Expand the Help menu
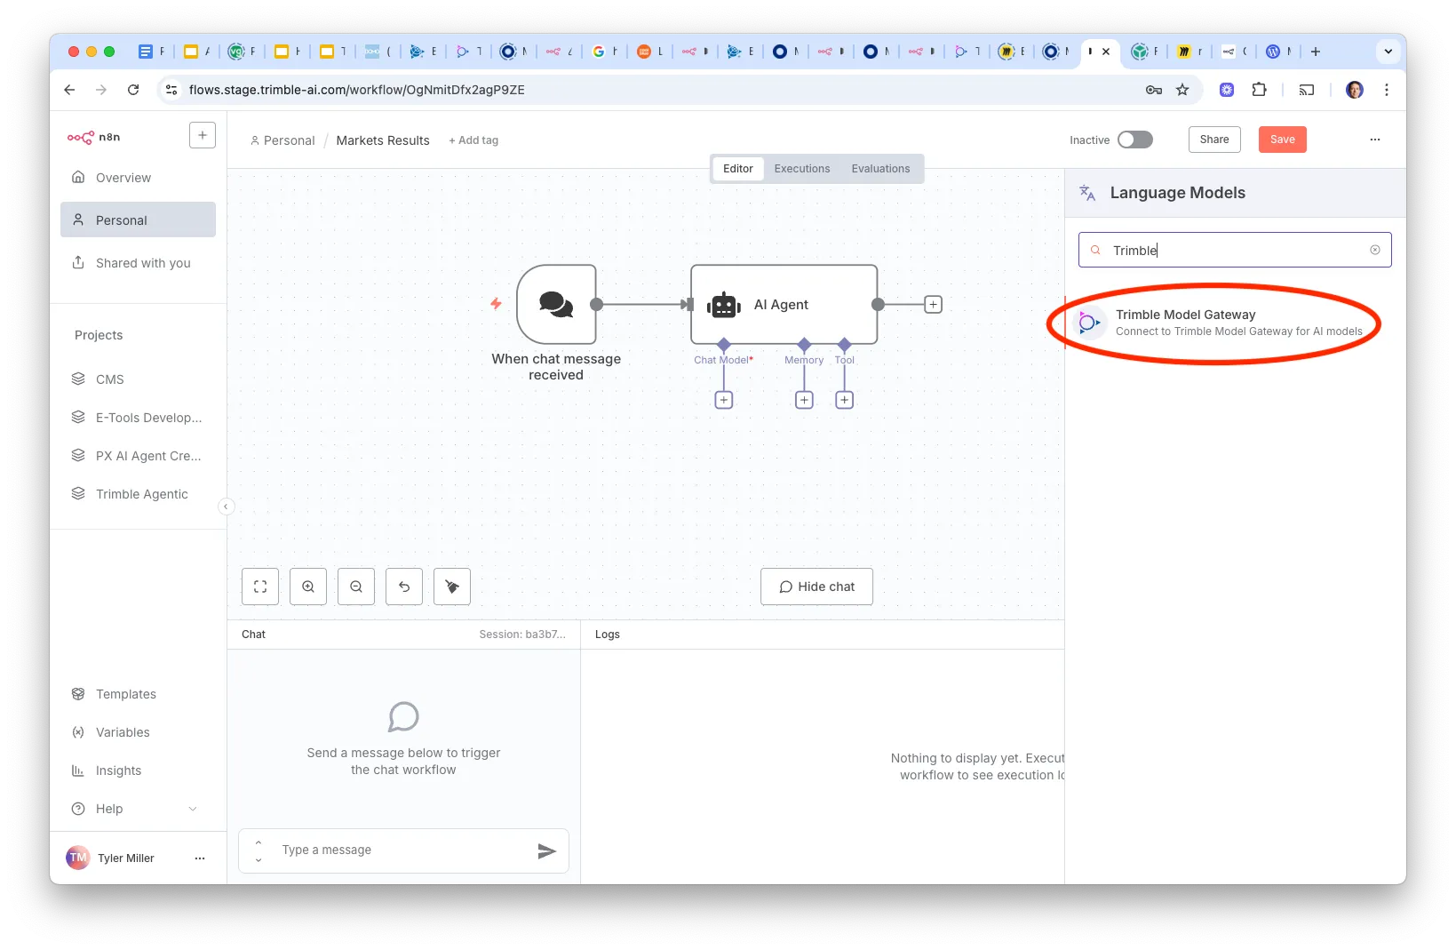Viewport: 1456px width, 950px height. pyautogui.click(x=138, y=809)
